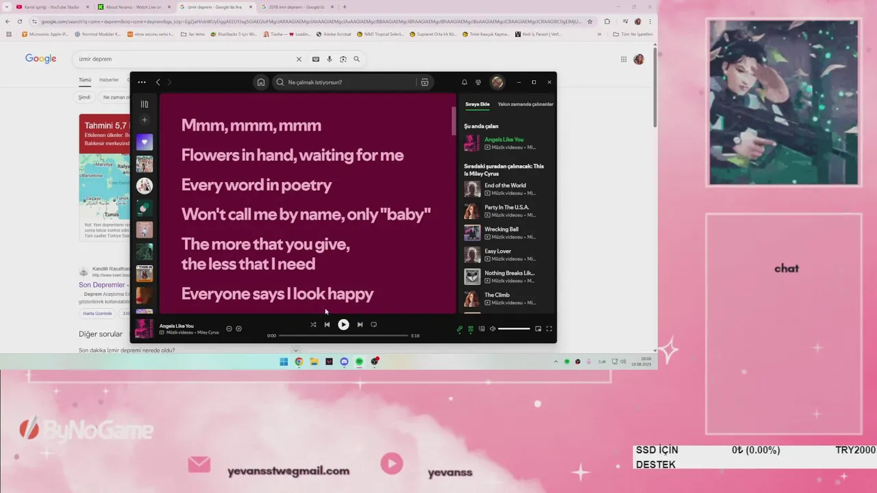Open connect to a device icon
Image resolution: width=877 pixels, height=493 pixels.
click(482, 329)
